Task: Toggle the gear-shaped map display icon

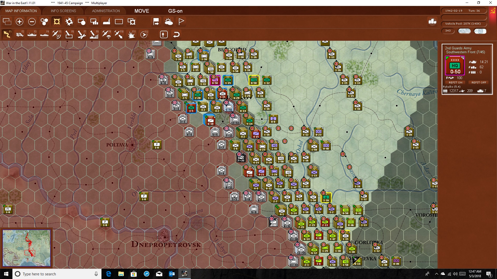Action: pos(69,22)
